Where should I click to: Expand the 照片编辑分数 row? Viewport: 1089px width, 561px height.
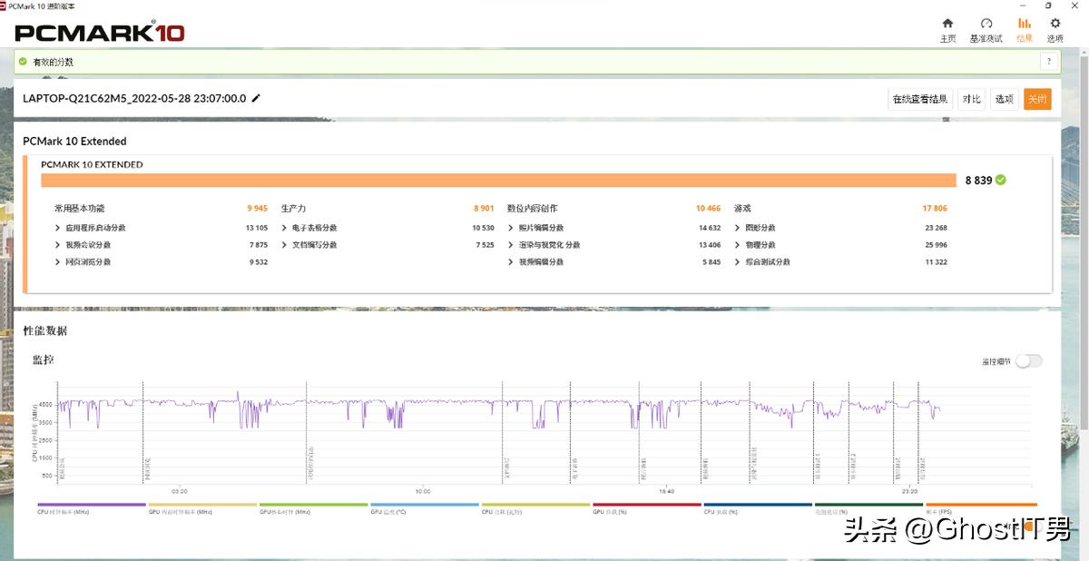click(511, 228)
